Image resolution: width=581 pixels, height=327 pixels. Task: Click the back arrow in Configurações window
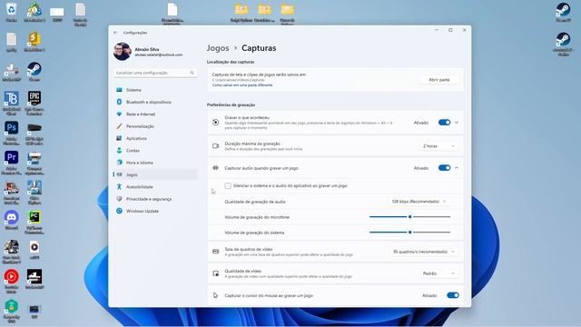point(115,33)
